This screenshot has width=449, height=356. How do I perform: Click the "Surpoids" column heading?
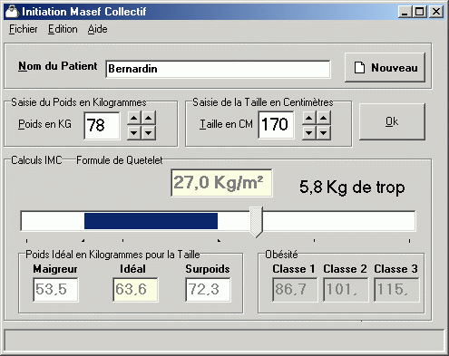208,269
